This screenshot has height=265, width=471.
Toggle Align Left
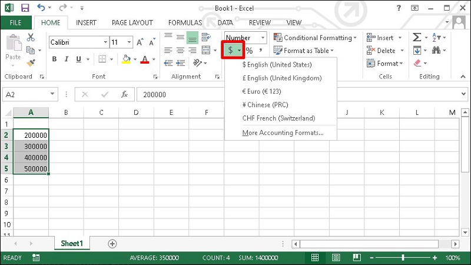click(168, 50)
